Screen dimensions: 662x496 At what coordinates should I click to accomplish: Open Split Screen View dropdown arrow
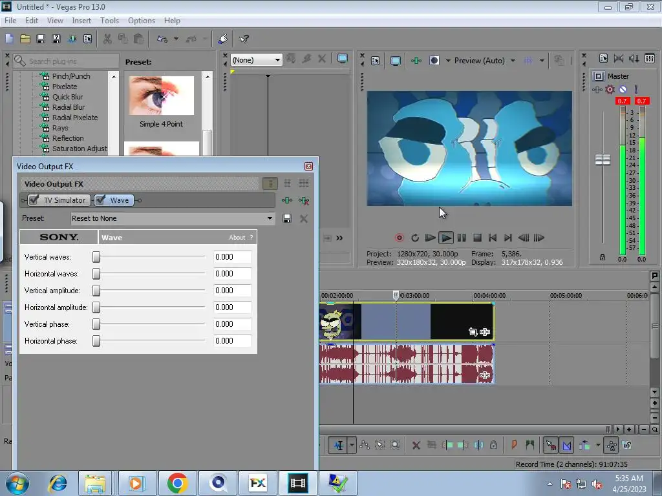pyautogui.click(x=448, y=61)
